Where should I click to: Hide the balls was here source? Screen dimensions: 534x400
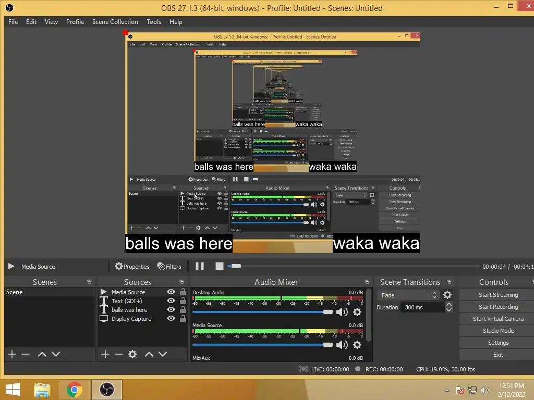171,309
